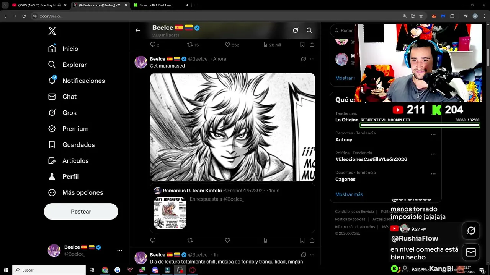The image size is (490, 275).
Task: Click the Windows taskbar Buscar search box
Action: [49, 270]
